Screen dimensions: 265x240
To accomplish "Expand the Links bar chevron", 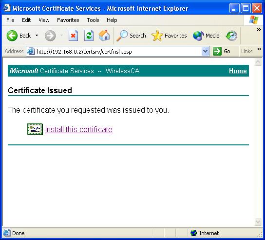I will (259, 49).
